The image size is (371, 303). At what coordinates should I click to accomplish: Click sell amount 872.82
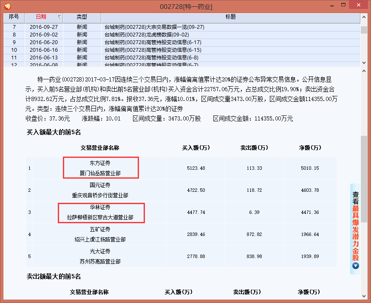[x=255, y=234]
